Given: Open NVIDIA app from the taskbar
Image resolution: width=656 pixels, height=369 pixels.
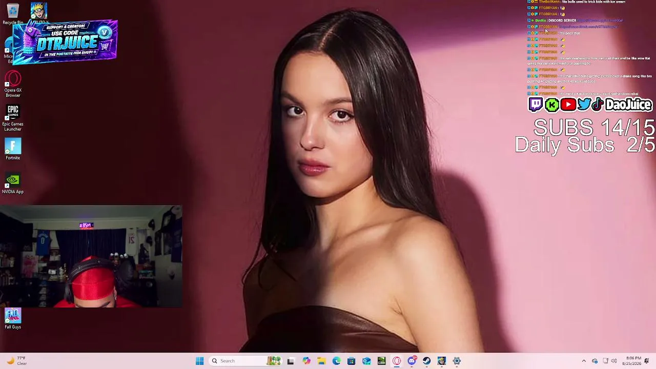Looking at the screenshot, I should pos(381,361).
